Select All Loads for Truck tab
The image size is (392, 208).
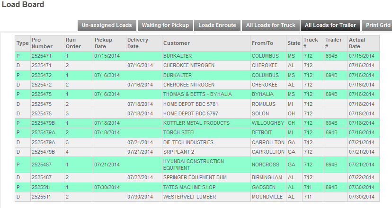(270, 25)
